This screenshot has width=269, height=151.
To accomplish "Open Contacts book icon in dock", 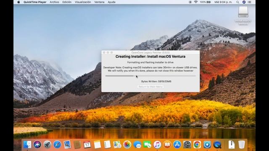I will [77, 145].
